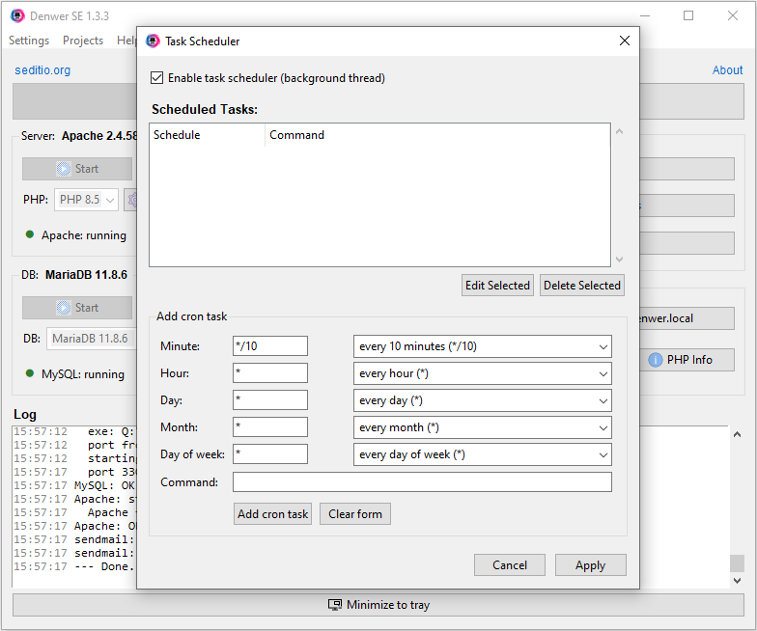This screenshot has height=631, width=757.
Task: Open the PHP 8.5 version dropdown
Action: pyautogui.click(x=87, y=199)
